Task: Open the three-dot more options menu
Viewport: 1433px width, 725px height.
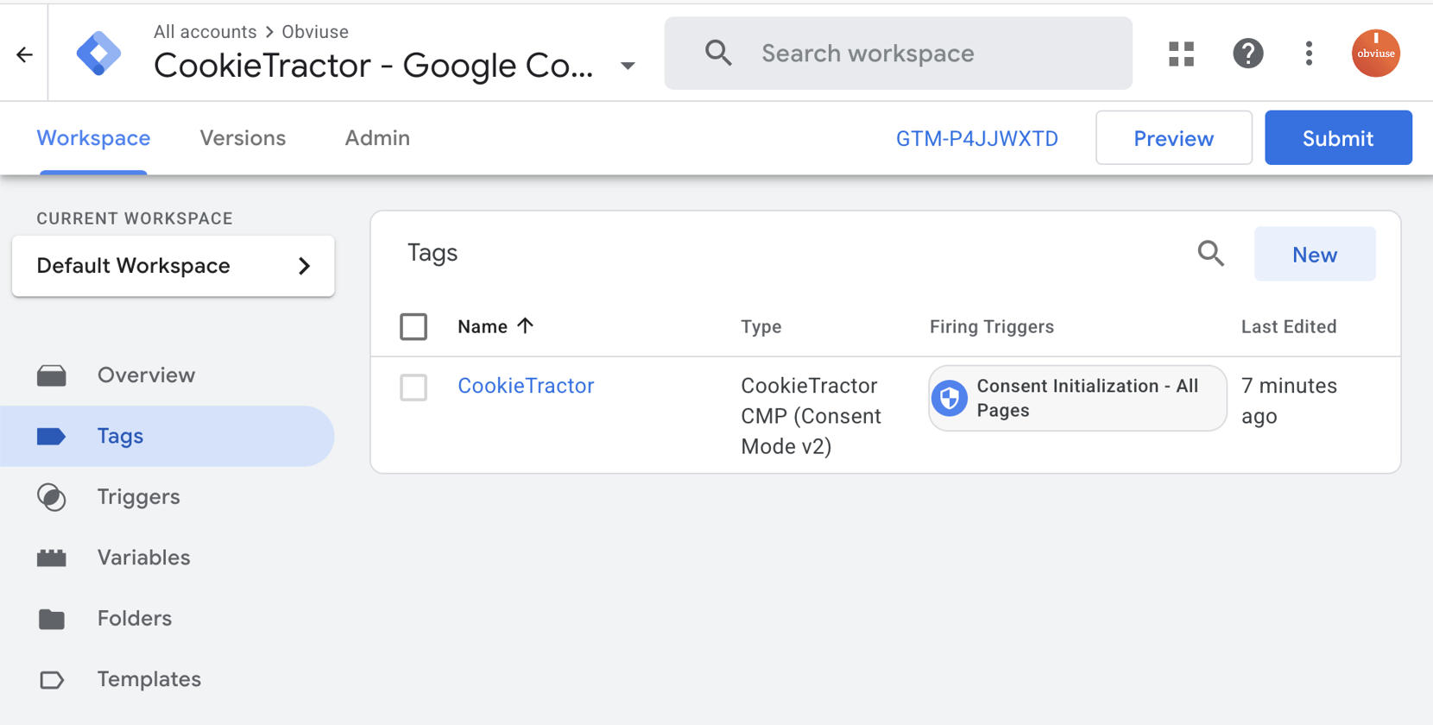Action: (x=1309, y=54)
